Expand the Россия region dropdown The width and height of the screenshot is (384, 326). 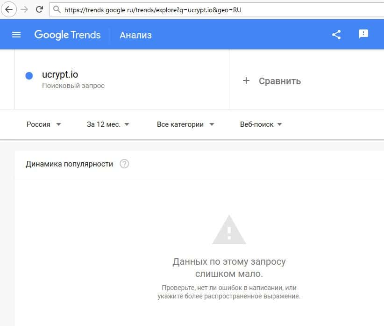coord(43,124)
